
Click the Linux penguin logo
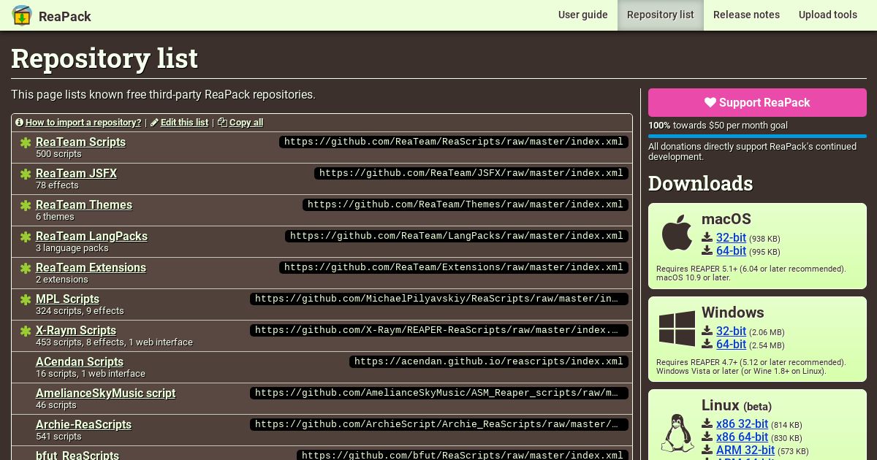coord(677,433)
